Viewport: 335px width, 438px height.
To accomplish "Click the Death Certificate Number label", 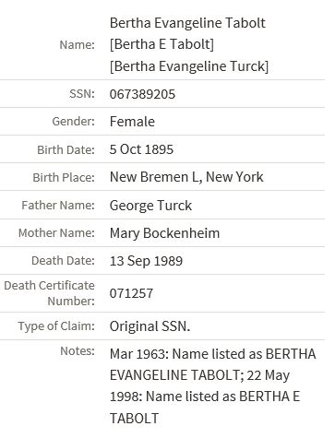I will (49, 293).
